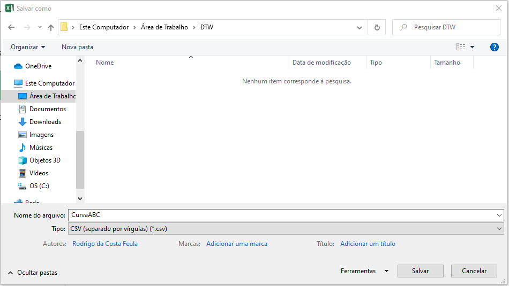This screenshot has height=286, width=509.
Task: Click the Nova pasta button
Action: point(77,47)
